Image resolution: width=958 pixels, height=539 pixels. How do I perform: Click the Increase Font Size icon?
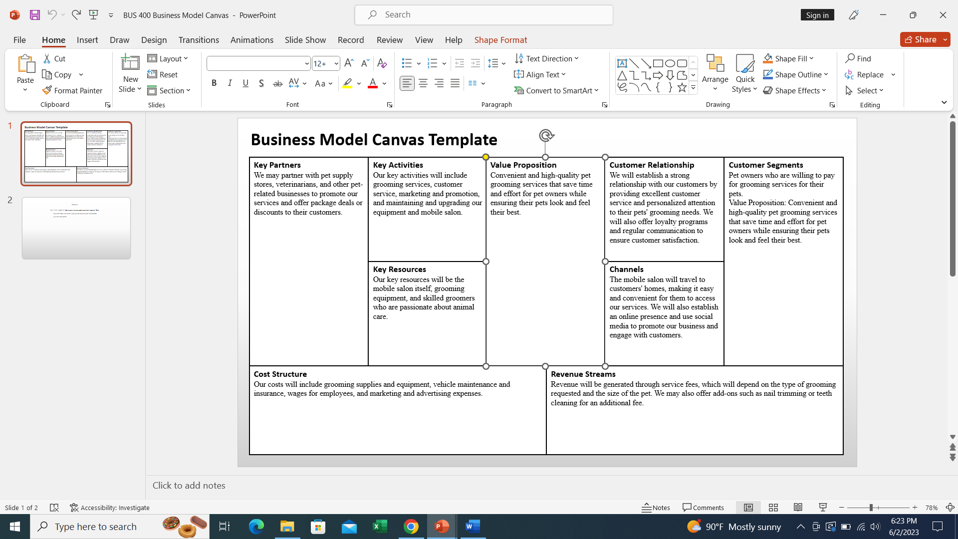pos(349,63)
